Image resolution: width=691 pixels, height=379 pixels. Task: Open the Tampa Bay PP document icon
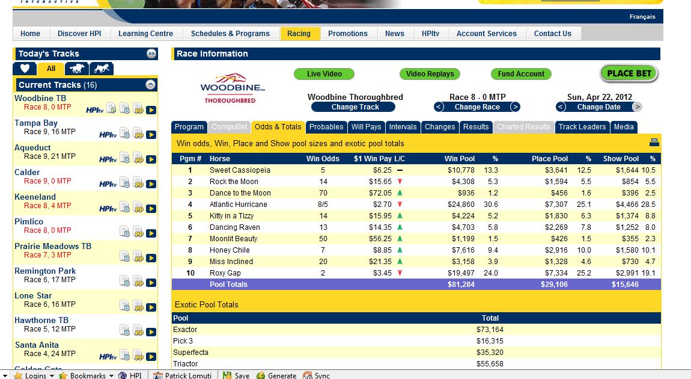click(138, 133)
